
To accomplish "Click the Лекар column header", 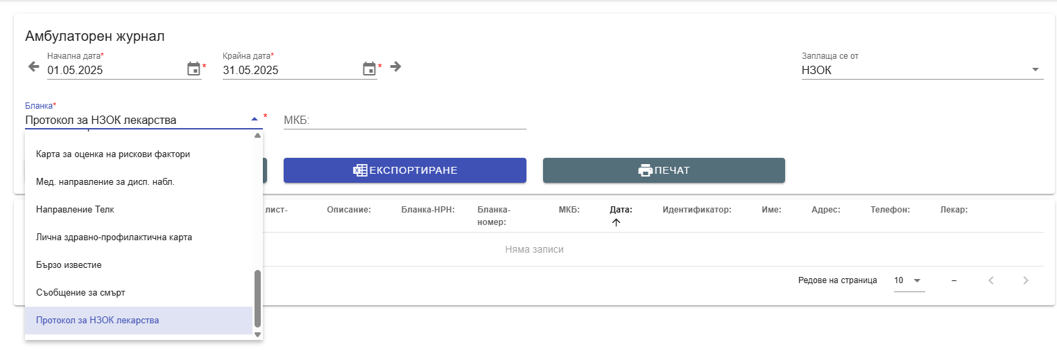I will (954, 210).
